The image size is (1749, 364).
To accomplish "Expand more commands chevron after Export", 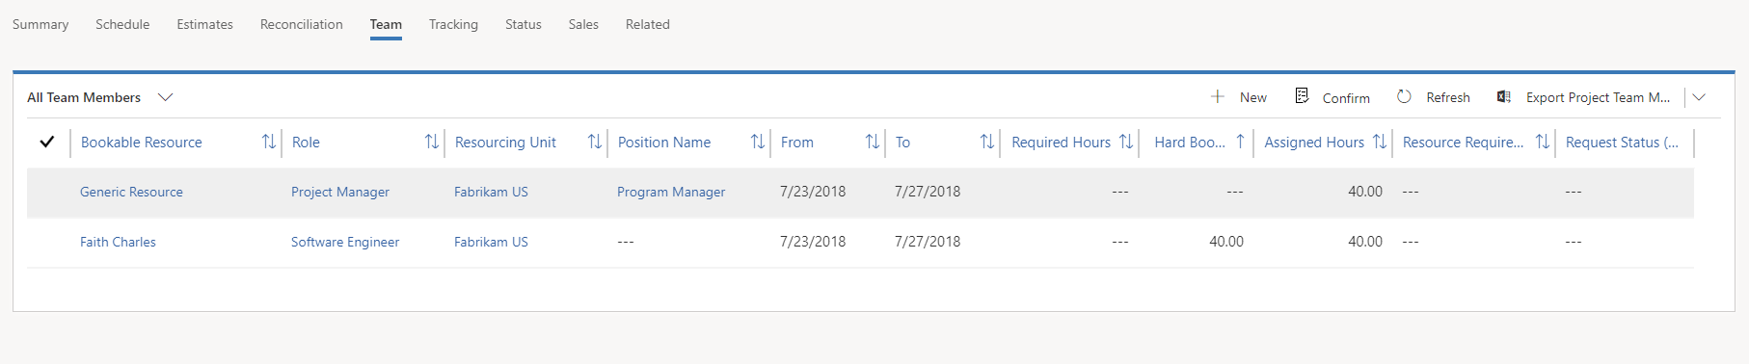I will (x=1699, y=97).
